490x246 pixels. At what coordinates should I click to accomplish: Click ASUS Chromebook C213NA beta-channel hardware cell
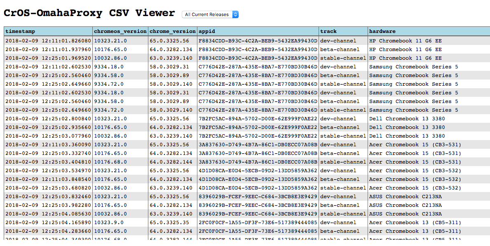tap(406, 205)
